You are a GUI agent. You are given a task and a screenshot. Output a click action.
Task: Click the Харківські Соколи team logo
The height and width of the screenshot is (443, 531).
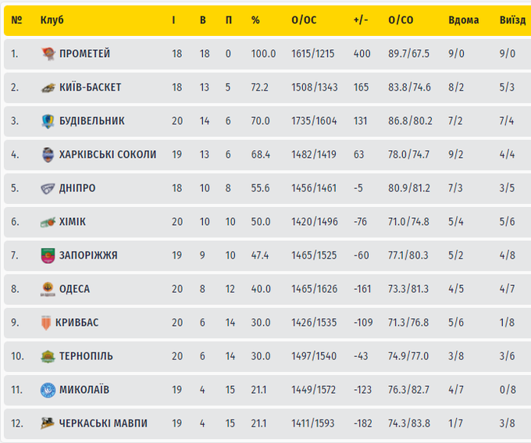click(48, 155)
